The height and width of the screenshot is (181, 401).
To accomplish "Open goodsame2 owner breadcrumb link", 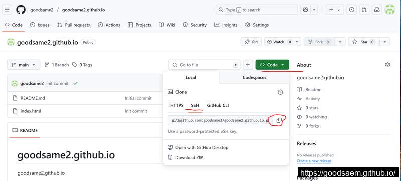I will [x=42, y=10].
